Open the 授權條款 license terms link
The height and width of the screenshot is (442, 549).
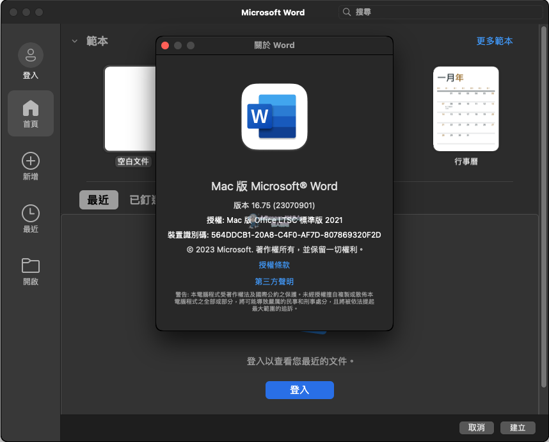[274, 265]
